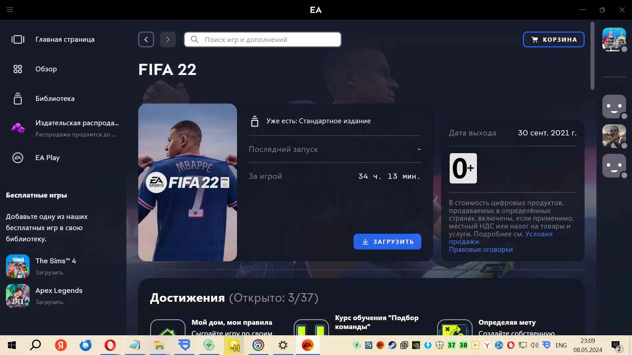Click the За игрой playtime value
This screenshot has width=632, height=355.
[389, 177]
